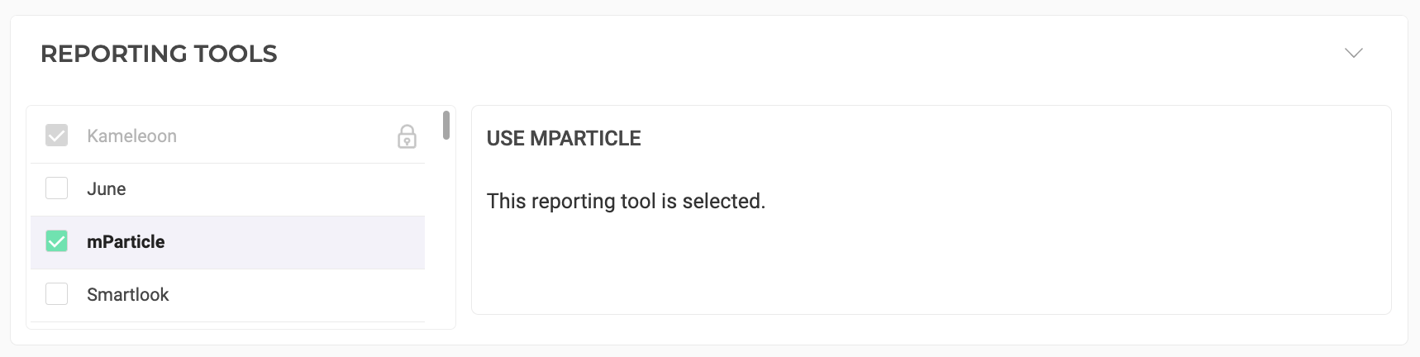Click the lock icon beside Kameleoon
Image resolution: width=1420 pixels, height=357 pixels.
pyautogui.click(x=407, y=136)
